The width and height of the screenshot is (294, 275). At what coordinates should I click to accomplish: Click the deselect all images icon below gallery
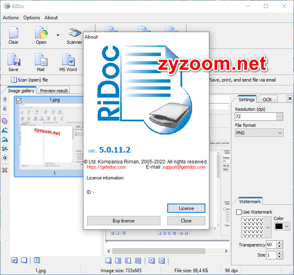tap(24, 260)
